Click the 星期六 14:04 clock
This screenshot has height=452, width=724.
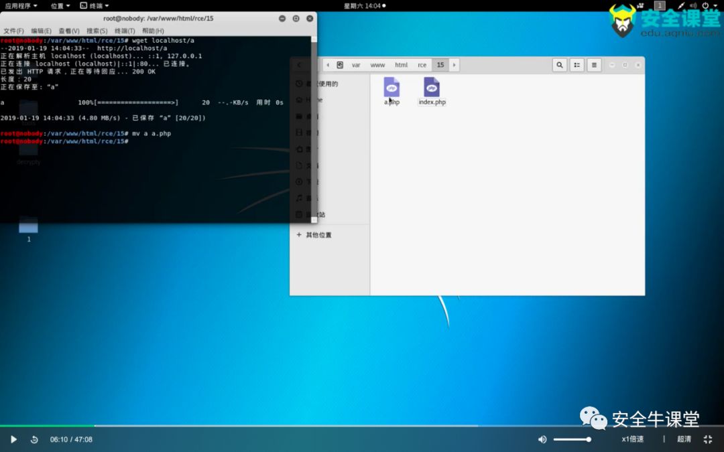coord(364,5)
